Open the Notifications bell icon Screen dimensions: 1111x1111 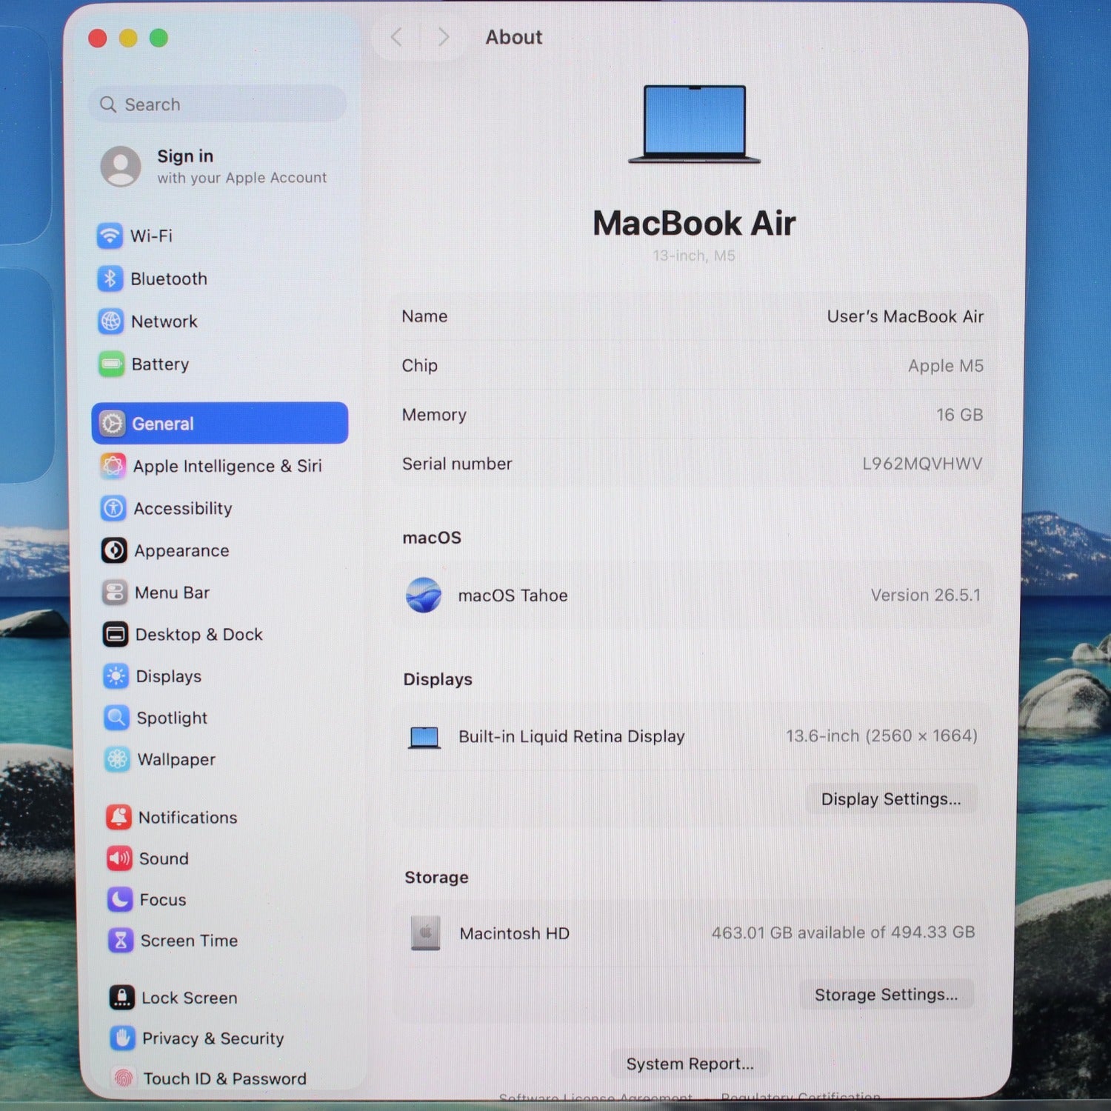pyautogui.click(x=119, y=817)
